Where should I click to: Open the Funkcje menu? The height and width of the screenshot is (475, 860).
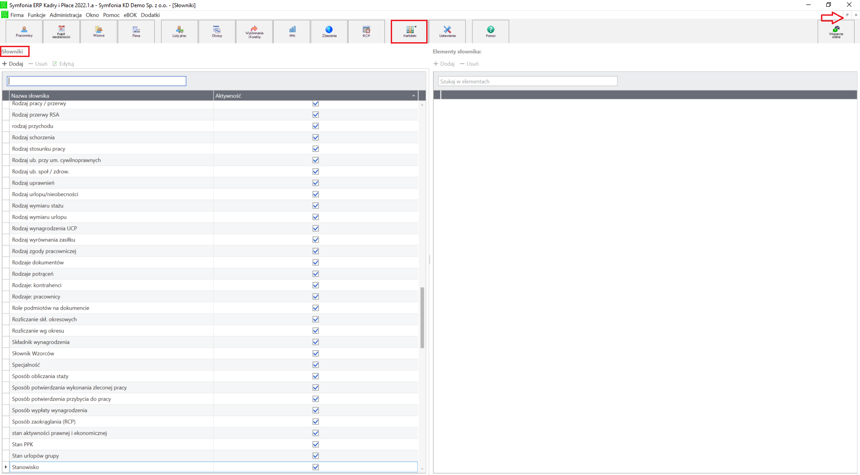(37, 15)
